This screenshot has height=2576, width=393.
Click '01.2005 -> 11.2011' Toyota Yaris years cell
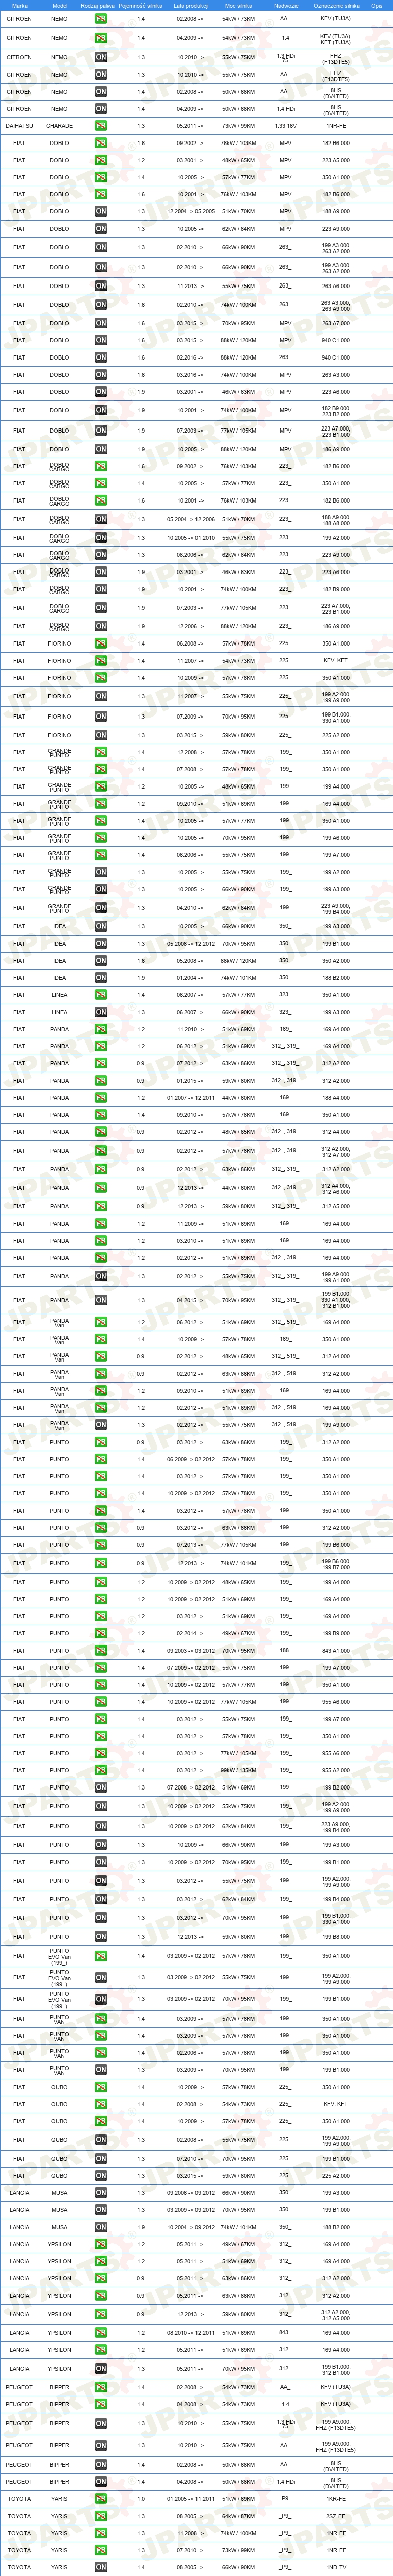190,2499
